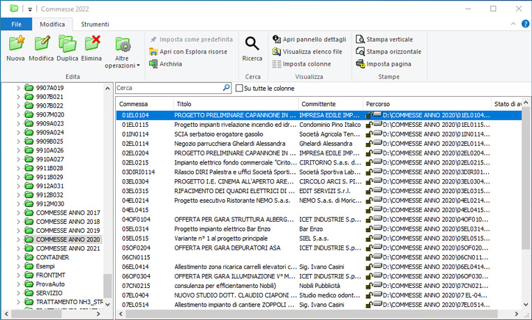
Task: Click the folder icon of COMMESSE ANNO 2017
Action: [29, 213]
